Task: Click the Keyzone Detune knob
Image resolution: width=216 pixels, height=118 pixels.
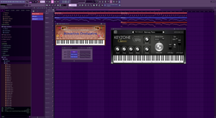Action: click(147, 49)
